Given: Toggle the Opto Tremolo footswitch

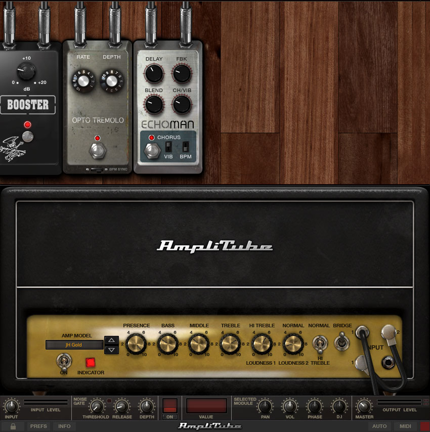Looking at the screenshot, I should (98, 150).
